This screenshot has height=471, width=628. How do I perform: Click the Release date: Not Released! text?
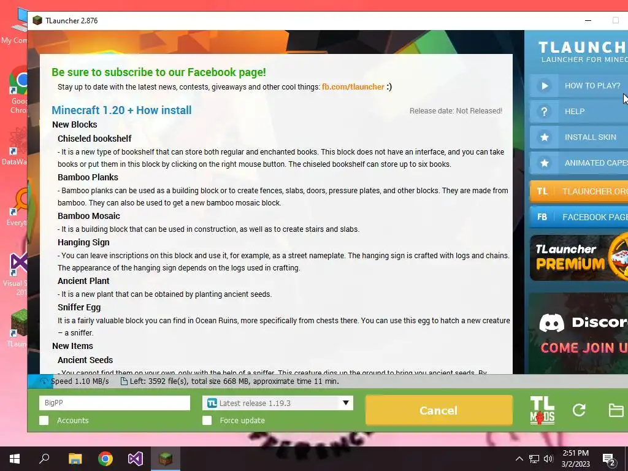pos(456,111)
